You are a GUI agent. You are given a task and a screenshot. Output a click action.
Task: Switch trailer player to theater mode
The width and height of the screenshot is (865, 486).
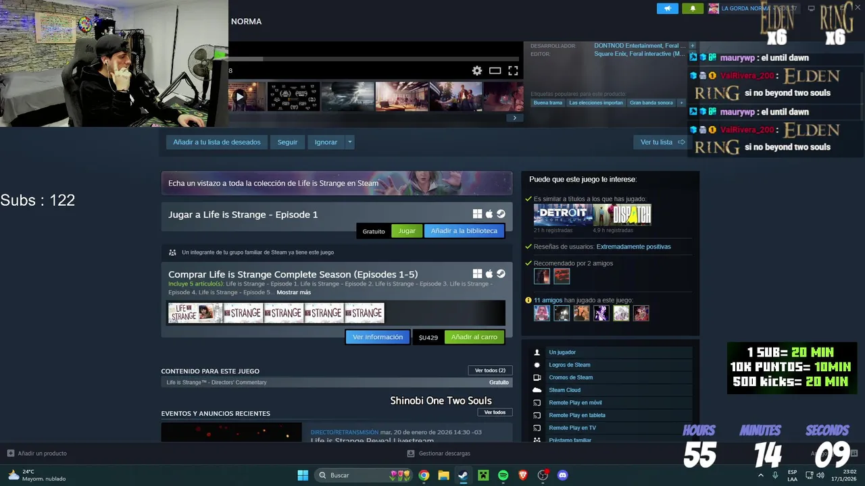point(495,71)
